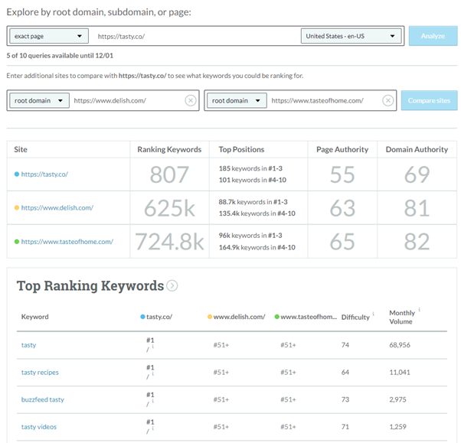Image resolution: width=461 pixels, height=443 pixels.
Task: Click the Top Positions column header
Action: pyautogui.click(x=241, y=149)
